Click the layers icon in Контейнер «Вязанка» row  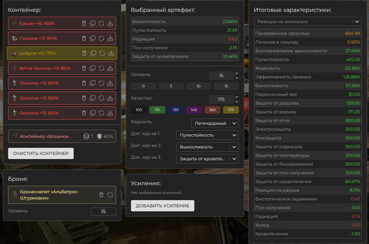pos(86,136)
